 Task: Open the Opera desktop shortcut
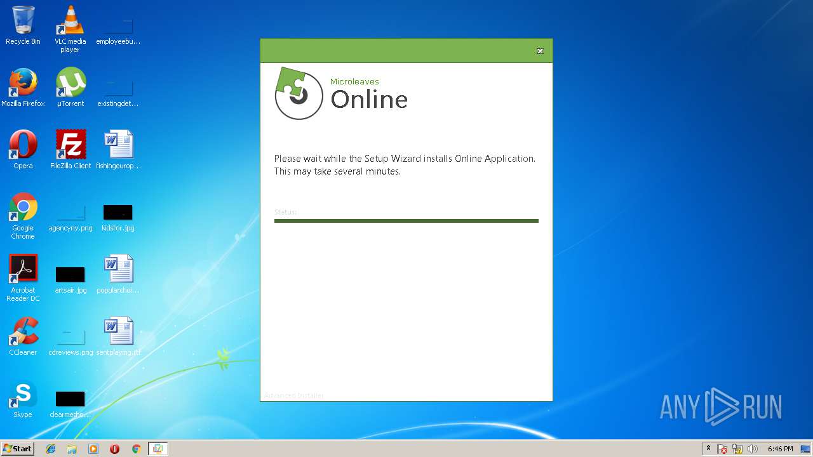pos(23,150)
